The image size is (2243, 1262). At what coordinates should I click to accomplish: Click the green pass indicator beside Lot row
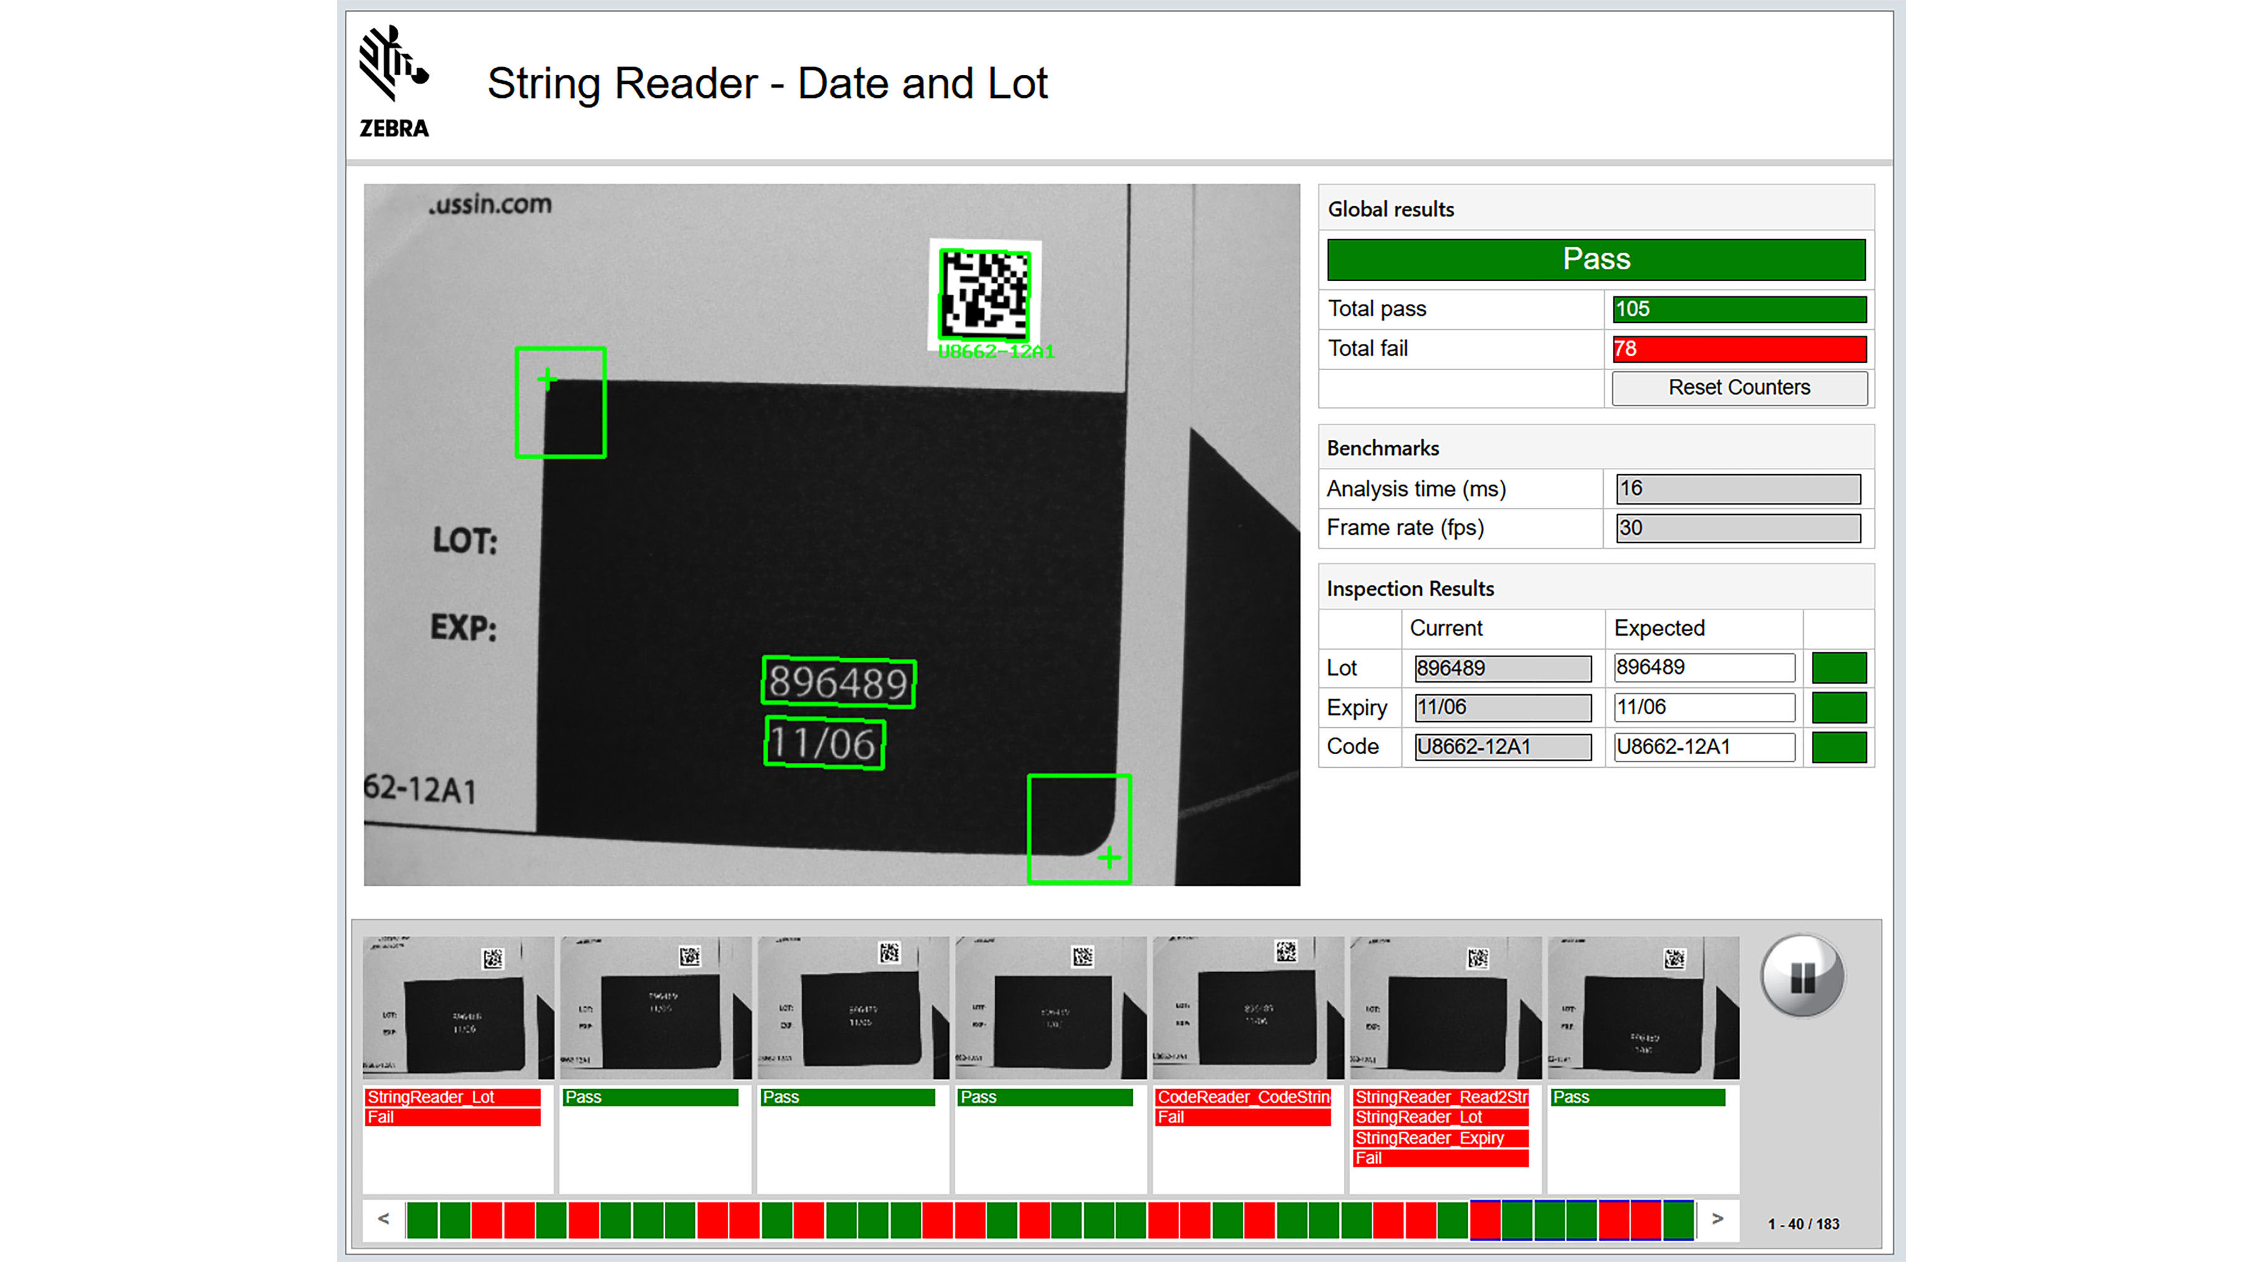[x=1839, y=668]
